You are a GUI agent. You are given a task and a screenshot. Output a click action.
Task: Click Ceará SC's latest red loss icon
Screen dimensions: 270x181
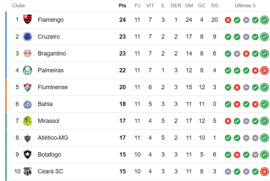[x=264, y=171]
